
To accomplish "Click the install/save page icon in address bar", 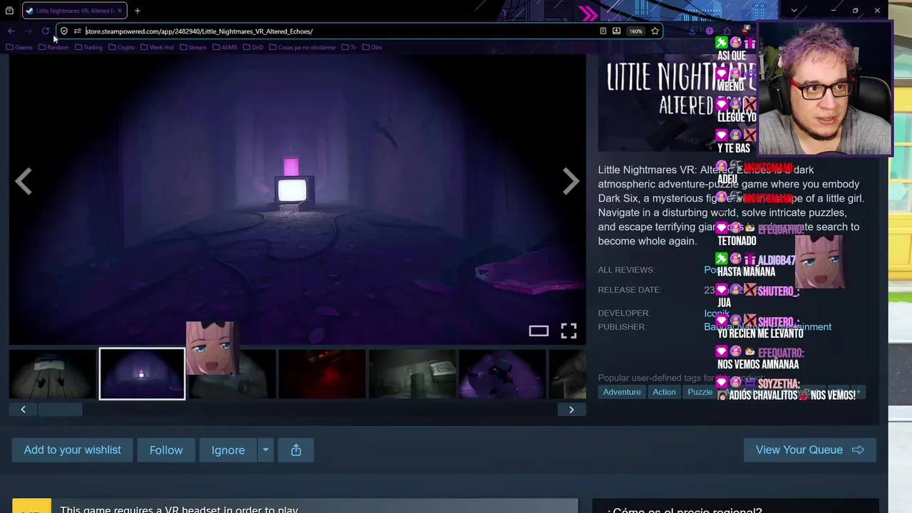I will coord(616,31).
